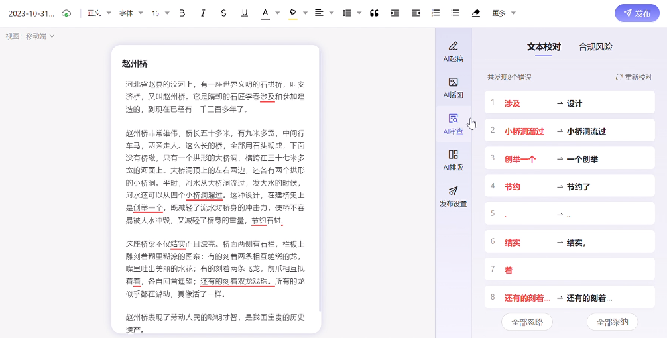Image resolution: width=667 pixels, height=338 pixels.
Task: Open the font size 16 dropdown
Action: 160,13
